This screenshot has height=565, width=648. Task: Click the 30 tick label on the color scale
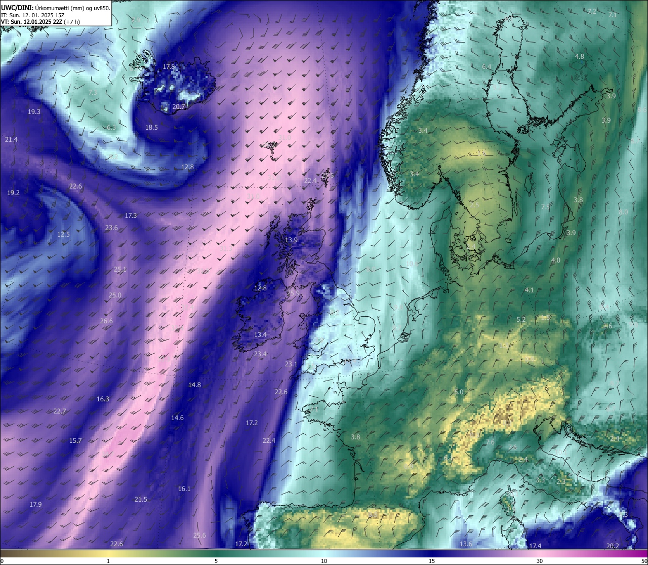(x=540, y=561)
